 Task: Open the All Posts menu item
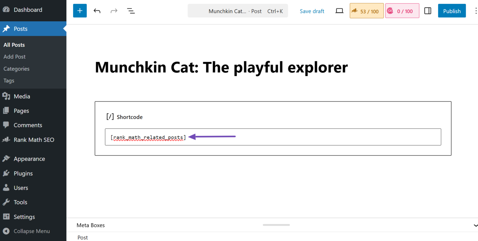click(14, 45)
